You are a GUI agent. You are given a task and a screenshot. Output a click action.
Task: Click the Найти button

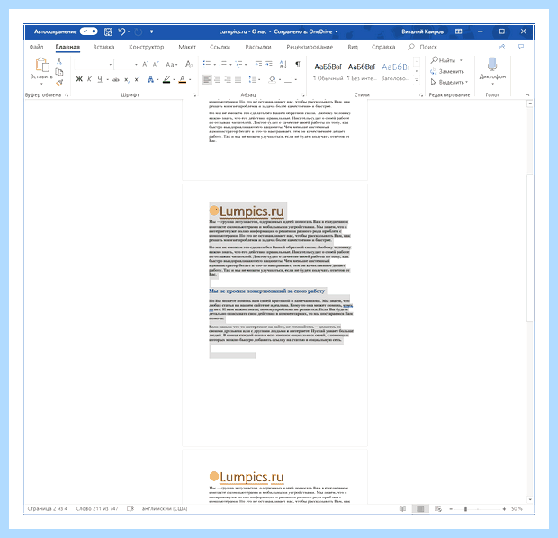[444, 60]
